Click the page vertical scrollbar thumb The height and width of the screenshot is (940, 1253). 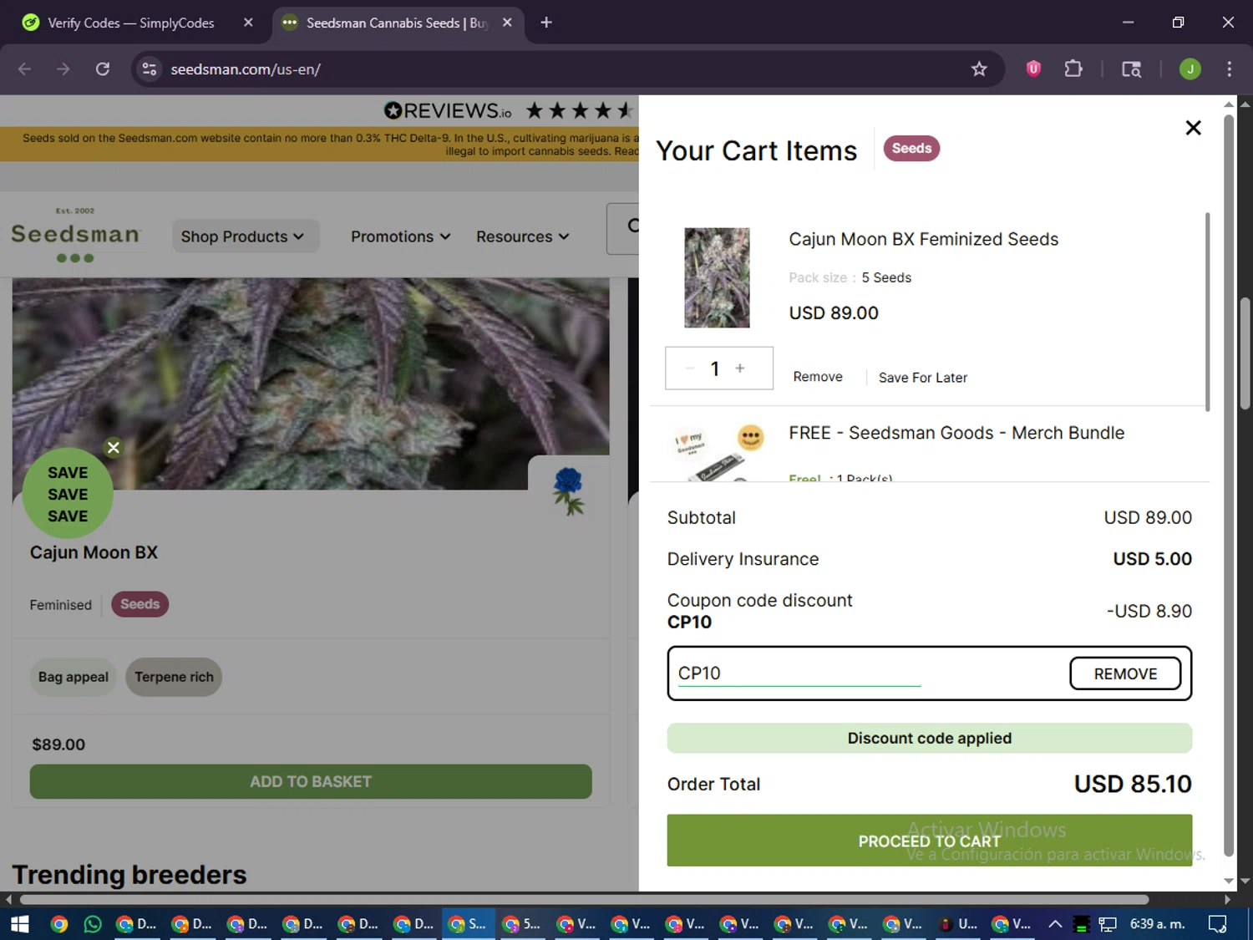[x=1245, y=353]
